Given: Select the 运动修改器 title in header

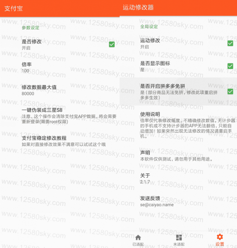Looking at the screenshot, I should pos(138,8).
